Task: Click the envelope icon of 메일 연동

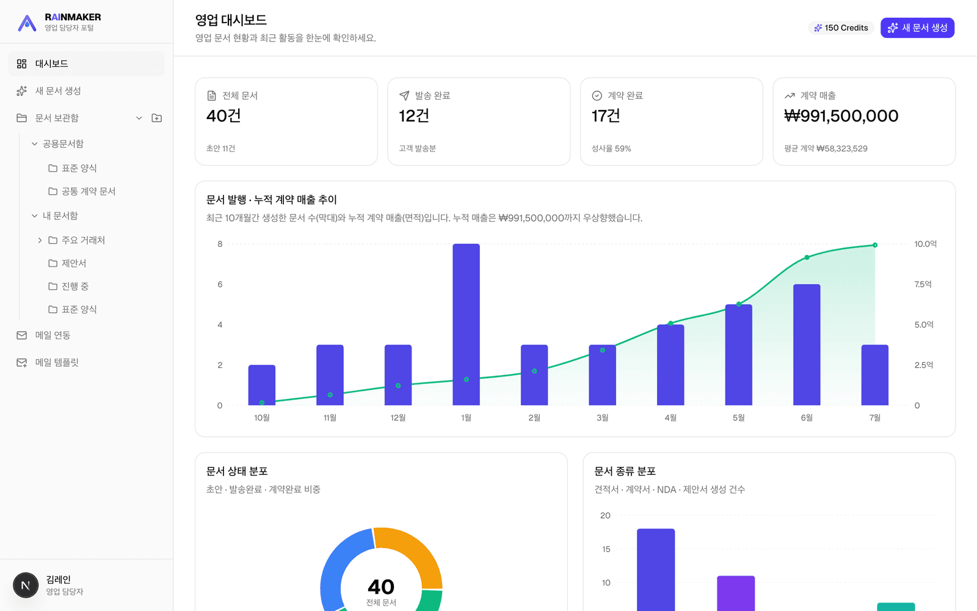Action: point(22,335)
